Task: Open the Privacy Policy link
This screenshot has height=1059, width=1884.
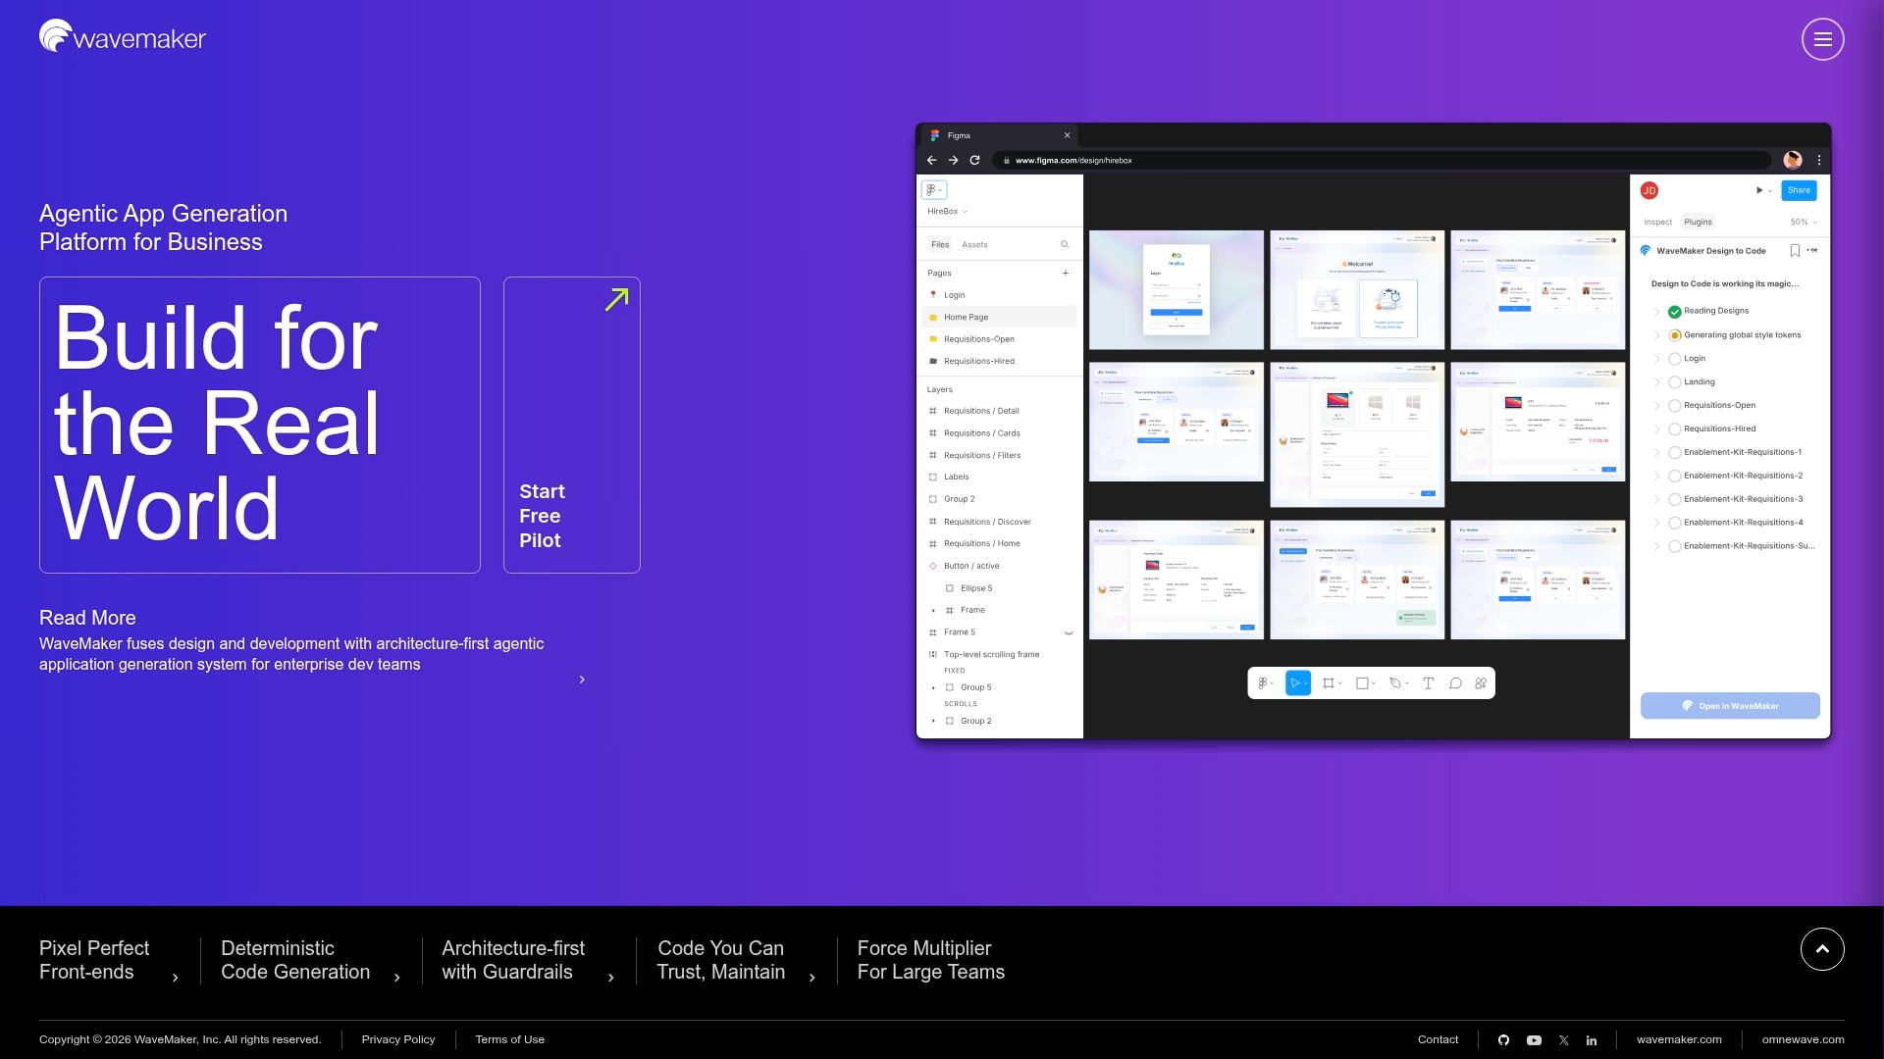Action: tap(398, 1040)
